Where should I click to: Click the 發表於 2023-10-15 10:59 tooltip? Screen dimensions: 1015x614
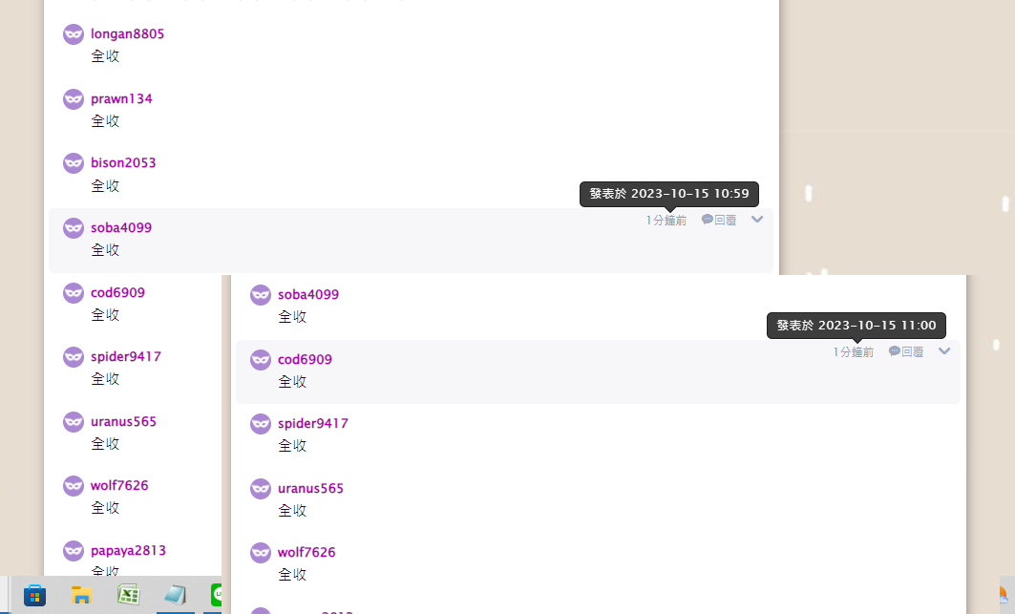[669, 194]
